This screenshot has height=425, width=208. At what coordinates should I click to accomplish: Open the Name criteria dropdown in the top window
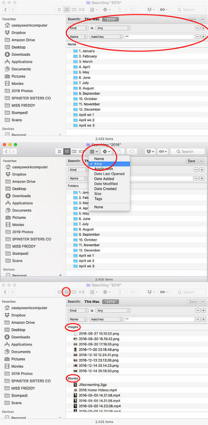(x=78, y=36)
